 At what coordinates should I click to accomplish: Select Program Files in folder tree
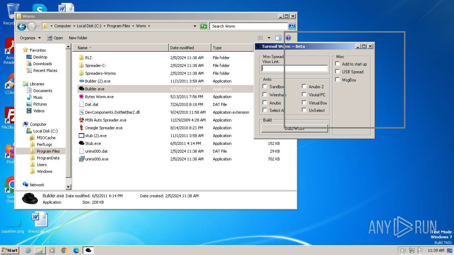(x=48, y=151)
